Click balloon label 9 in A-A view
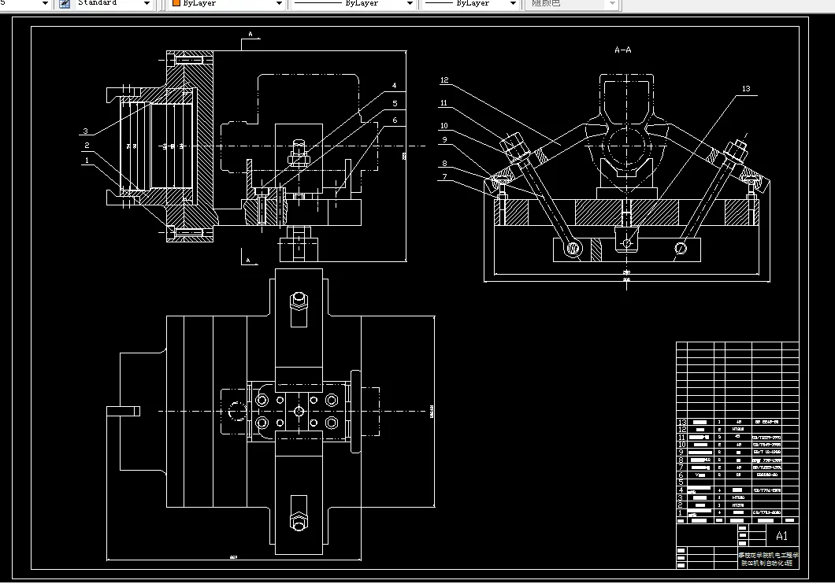Image resolution: width=835 pixels, height=584 pixels. point(444,140)
